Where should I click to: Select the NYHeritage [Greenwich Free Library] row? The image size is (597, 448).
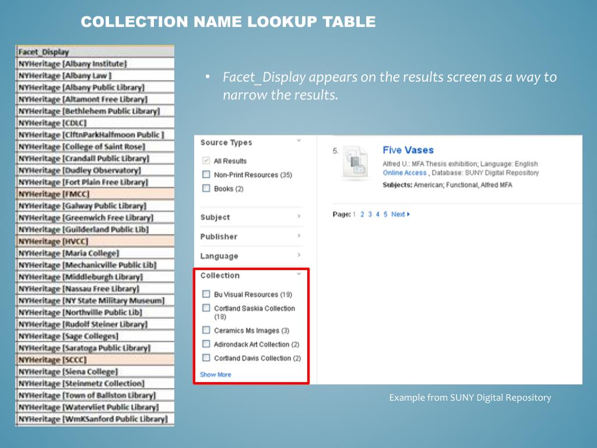pos(95,218)
